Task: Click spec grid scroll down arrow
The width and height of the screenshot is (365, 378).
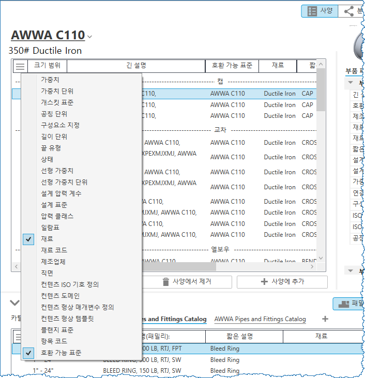Action: 321,258
